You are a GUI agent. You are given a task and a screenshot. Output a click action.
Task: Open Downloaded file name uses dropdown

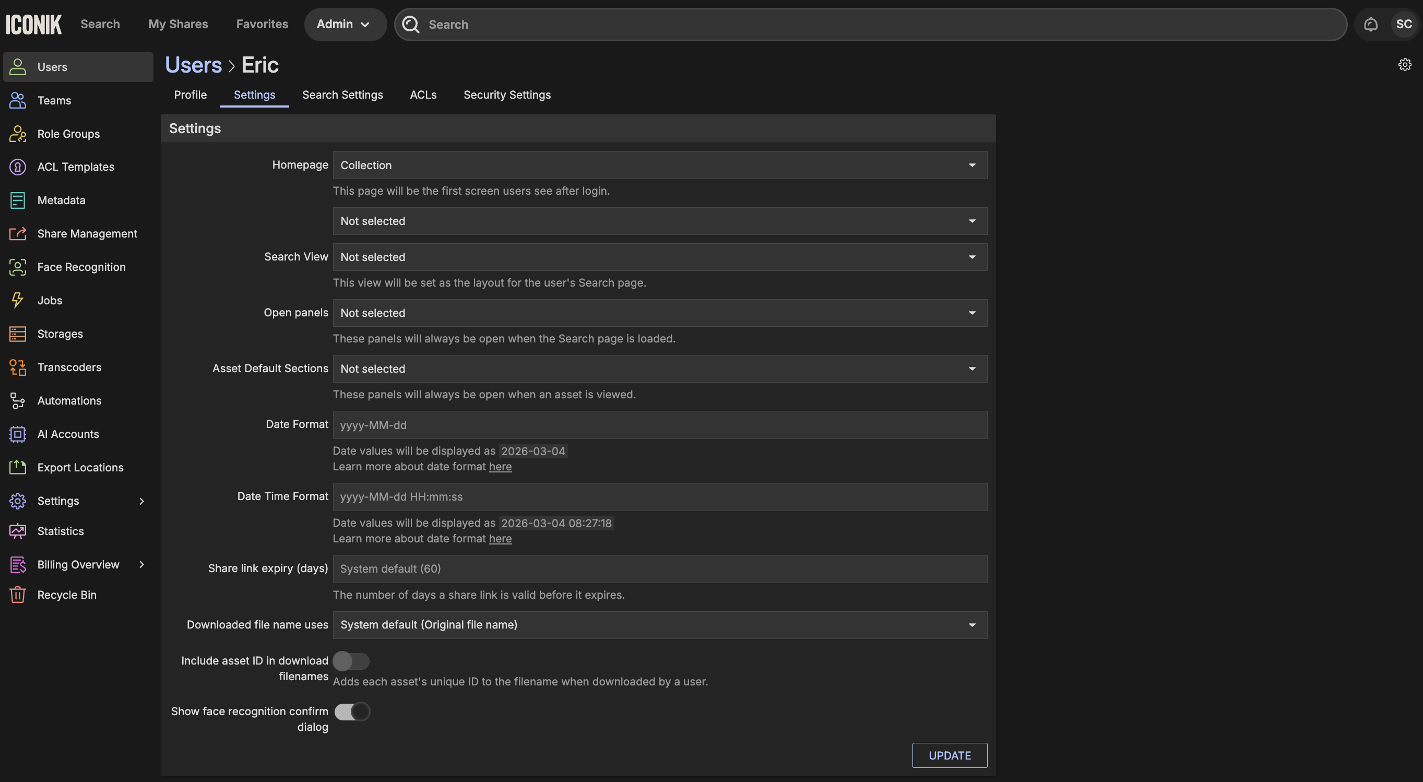click(x=660, y=624)
